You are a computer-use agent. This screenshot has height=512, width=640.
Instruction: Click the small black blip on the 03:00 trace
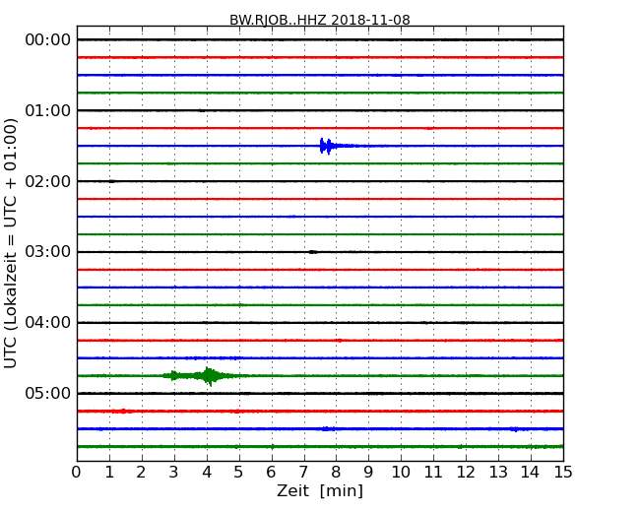tap(313, 252)
